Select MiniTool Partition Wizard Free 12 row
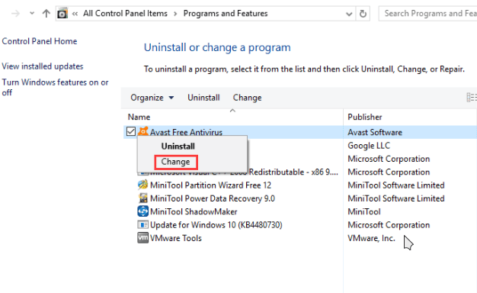Viewport: 477px width, 293px height. click(210, 185)
